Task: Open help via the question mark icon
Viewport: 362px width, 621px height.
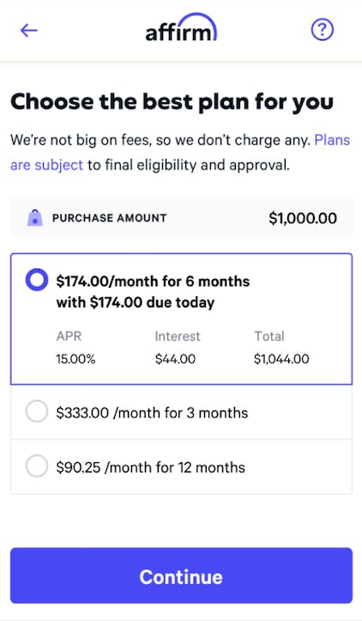Action: pyautogui.click(x=323, y=30)
